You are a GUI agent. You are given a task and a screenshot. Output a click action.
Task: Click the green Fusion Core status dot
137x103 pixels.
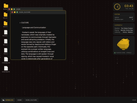pos(115,53)
